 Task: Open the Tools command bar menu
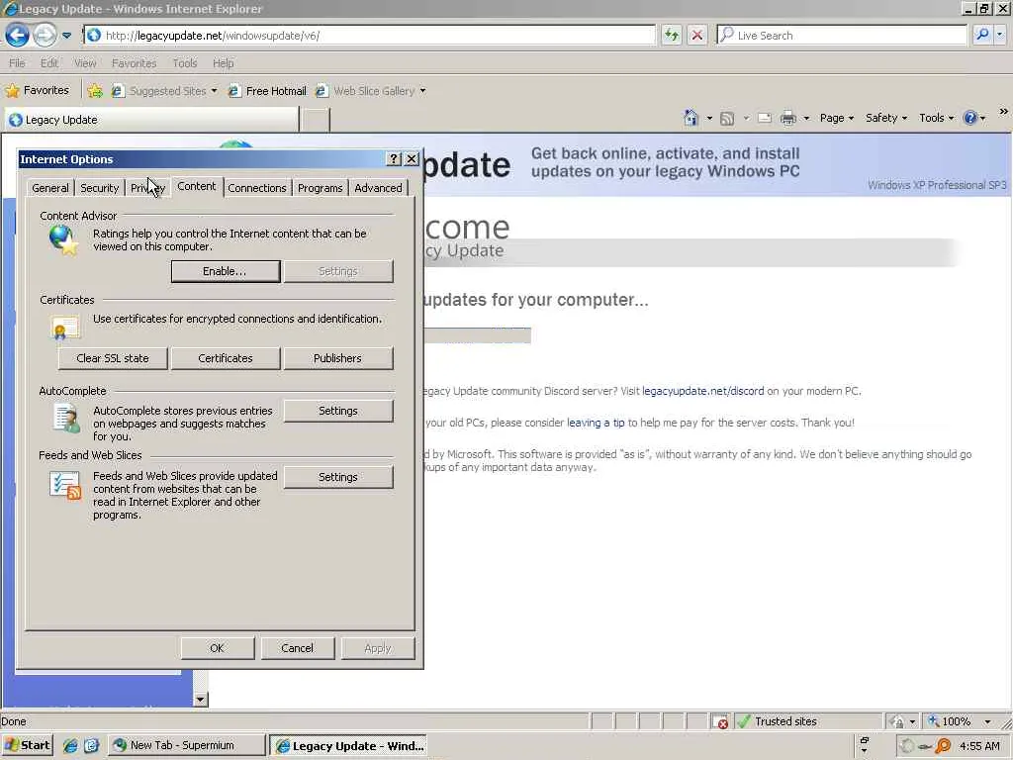(x=936, y=118)
